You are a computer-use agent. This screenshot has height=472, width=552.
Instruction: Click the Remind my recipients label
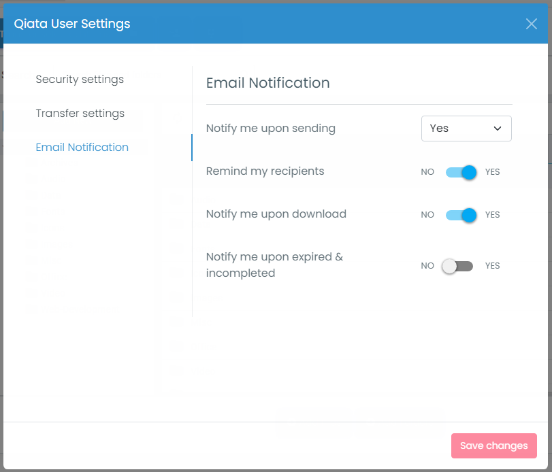265,171
